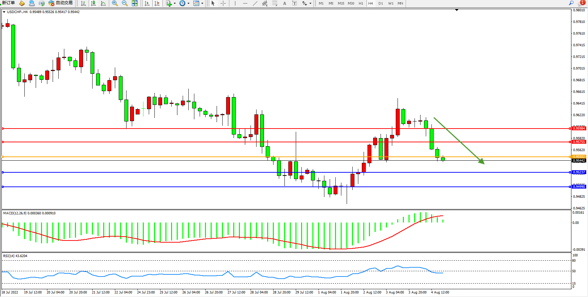
Task: Toggle the candlestick chart mode
Action: tap(93, 3)
